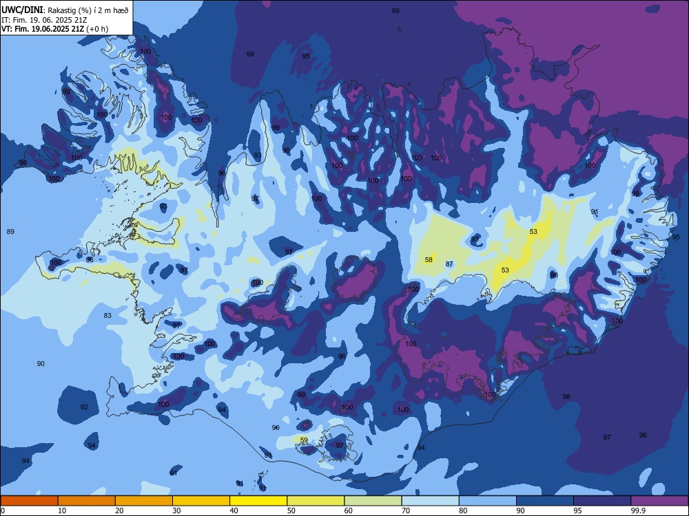Click the 70–80 very light blue legend swatch

pos(431,501)
